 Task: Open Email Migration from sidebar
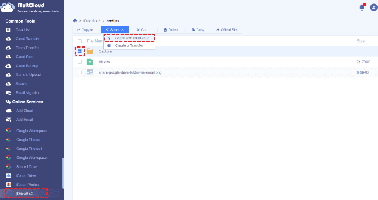28,93
